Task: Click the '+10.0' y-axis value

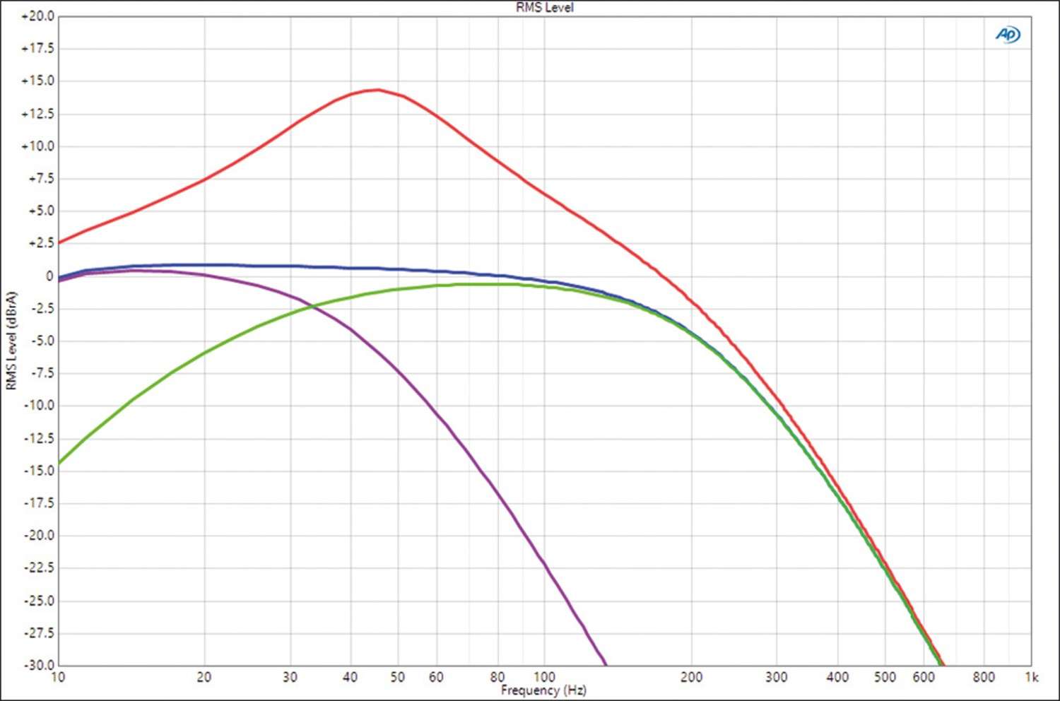Action: pos(37,146)
